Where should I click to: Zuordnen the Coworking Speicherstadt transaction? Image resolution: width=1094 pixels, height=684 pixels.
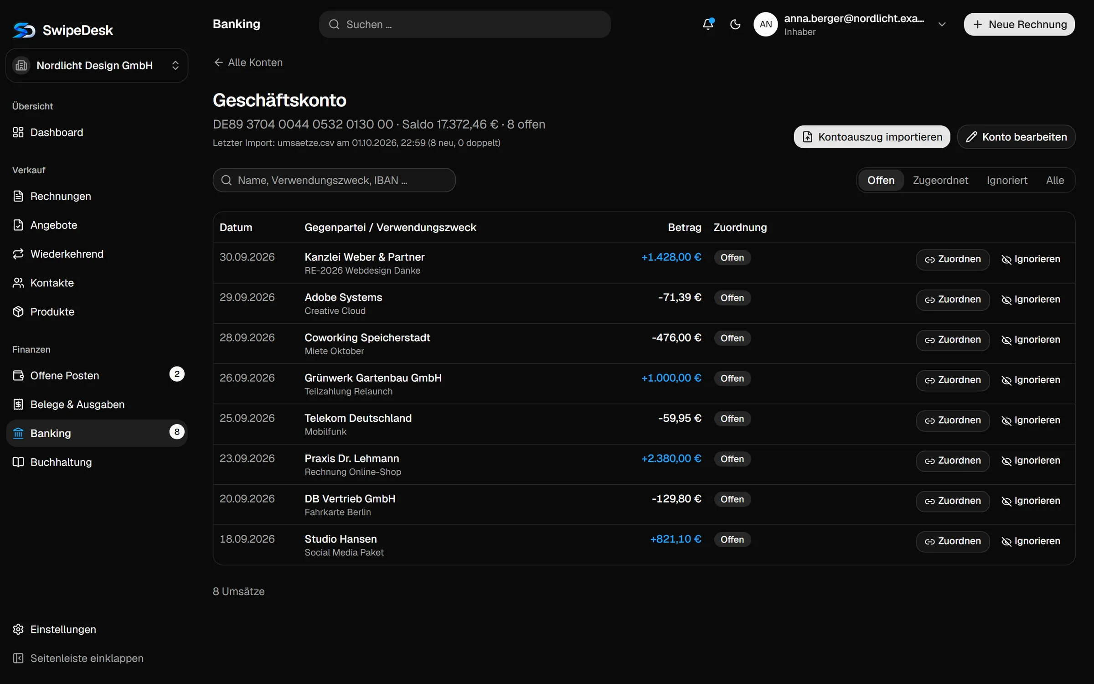(x=953, y=340)
